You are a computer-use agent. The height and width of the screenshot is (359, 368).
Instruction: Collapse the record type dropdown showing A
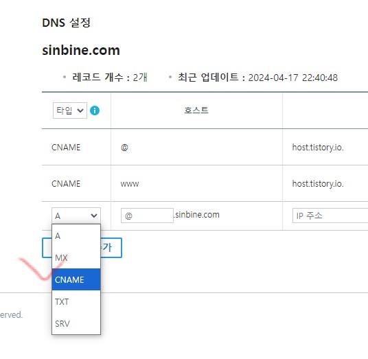click(x=76, y=216)
